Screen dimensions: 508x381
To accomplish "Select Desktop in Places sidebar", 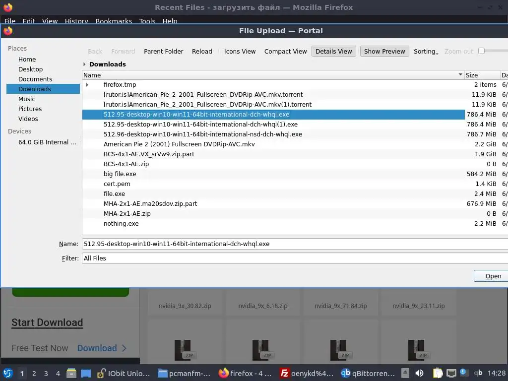I will click(x=43, y=69).
